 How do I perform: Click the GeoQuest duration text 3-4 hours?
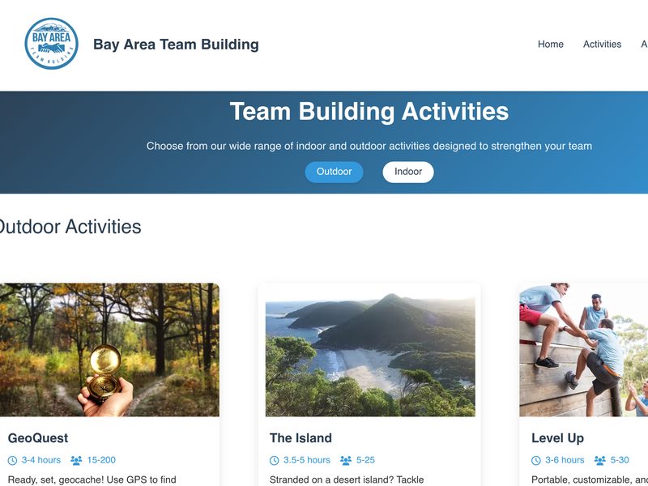click(41, 460)
